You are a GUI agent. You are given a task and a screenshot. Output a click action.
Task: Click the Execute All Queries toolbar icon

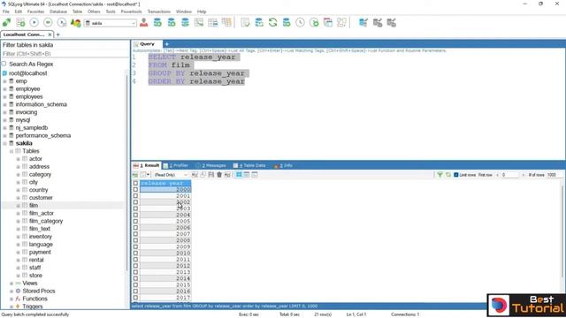tap(48, 23)
